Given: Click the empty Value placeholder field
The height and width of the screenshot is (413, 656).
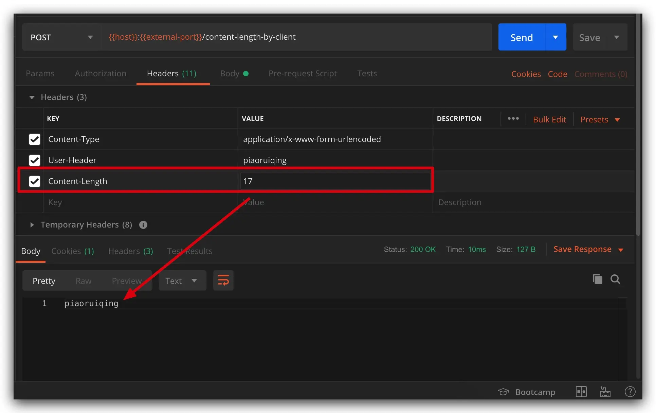Looking at the screenshot, I should tap(335, 202).
